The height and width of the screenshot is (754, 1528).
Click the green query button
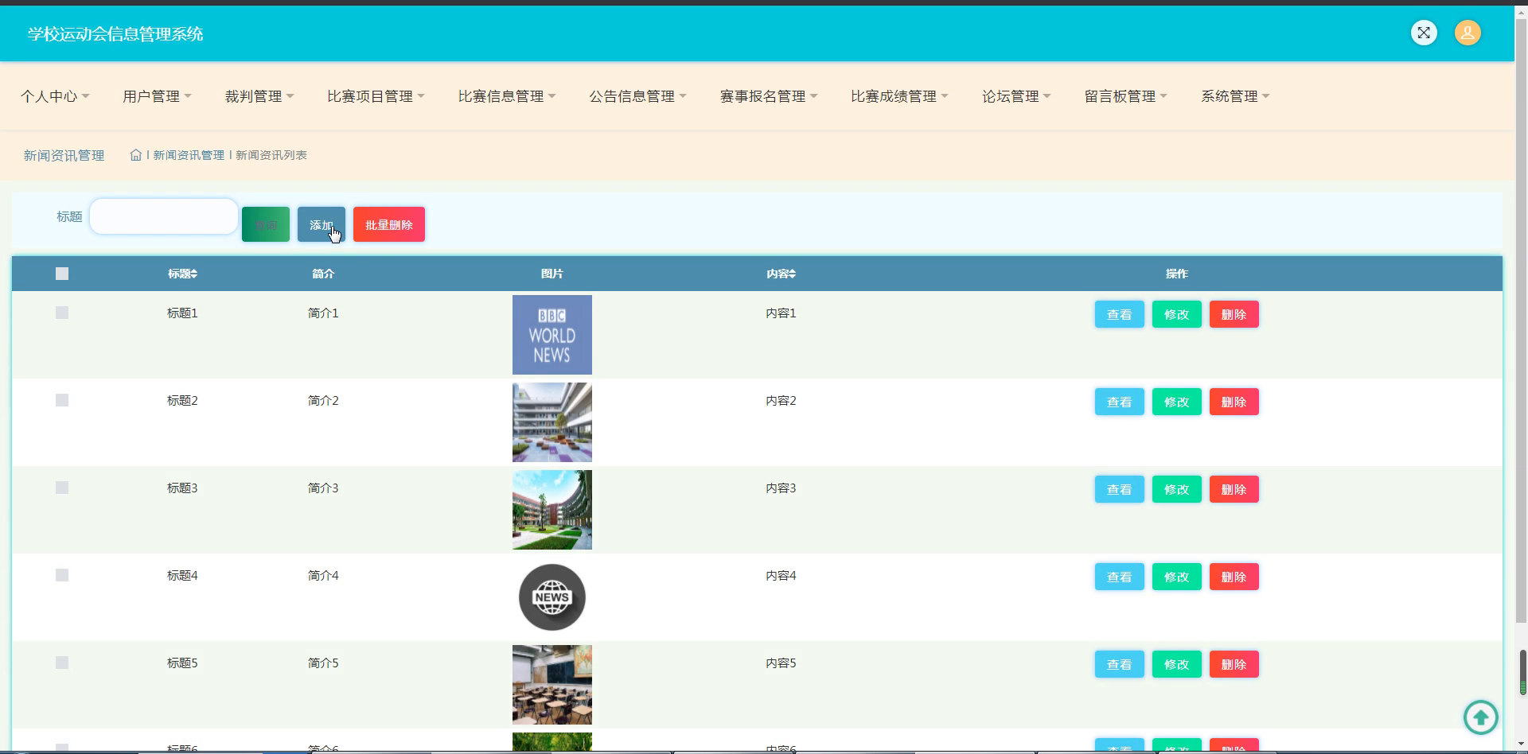click(266, 224)
